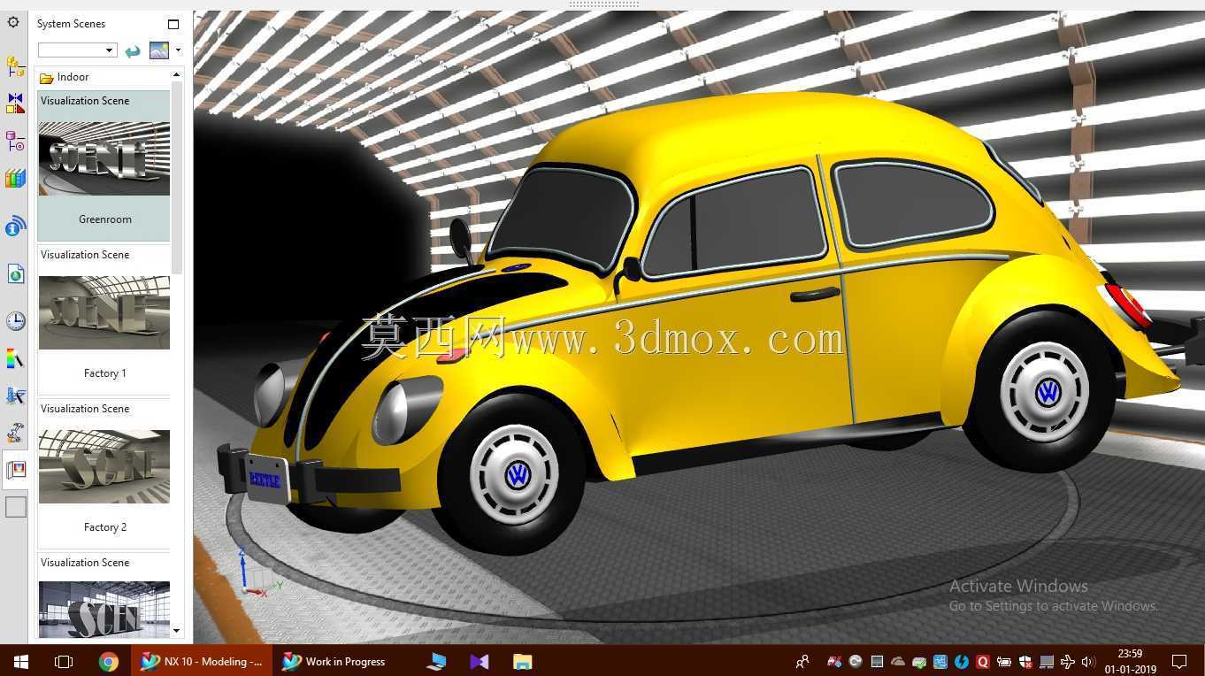This screenshot has width=1205, height=676.
Task: Switch to NX 10 - Modeling window
Action: point(203,661)
